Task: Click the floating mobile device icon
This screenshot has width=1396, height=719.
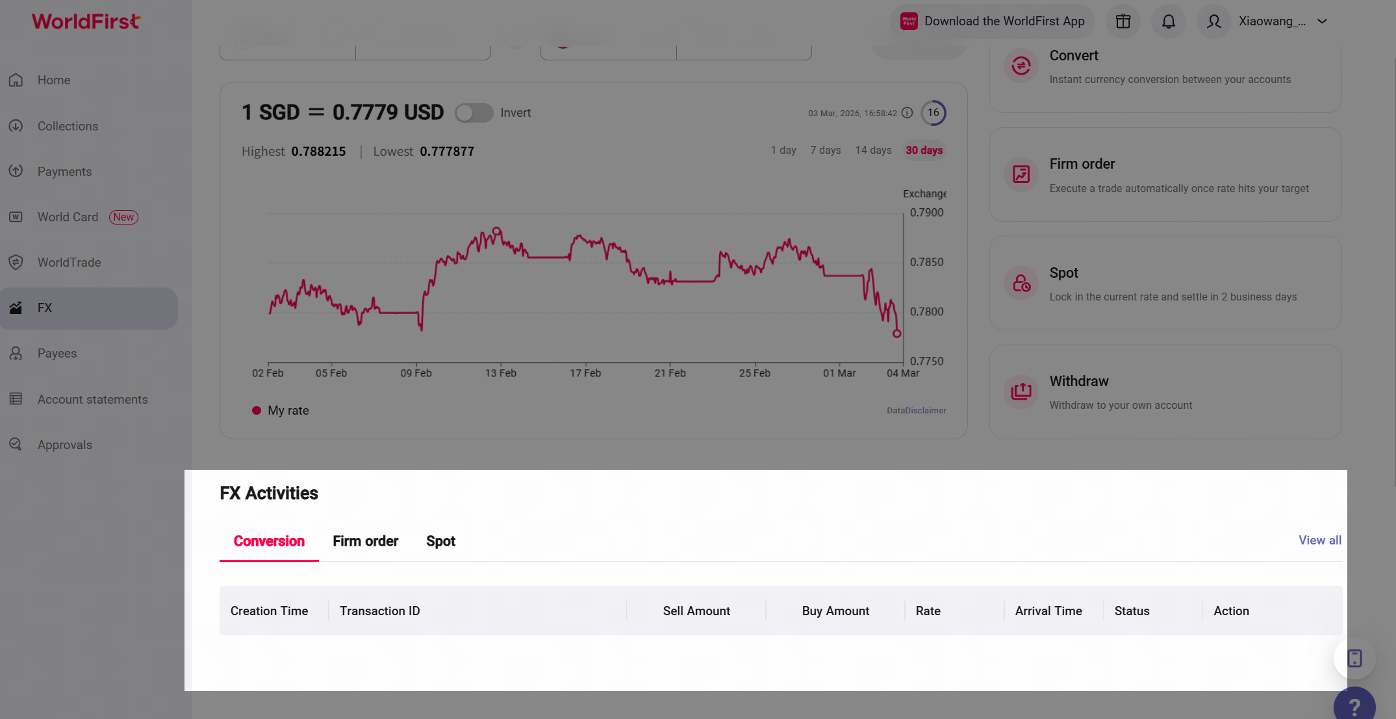Action: coord(1354,658)
